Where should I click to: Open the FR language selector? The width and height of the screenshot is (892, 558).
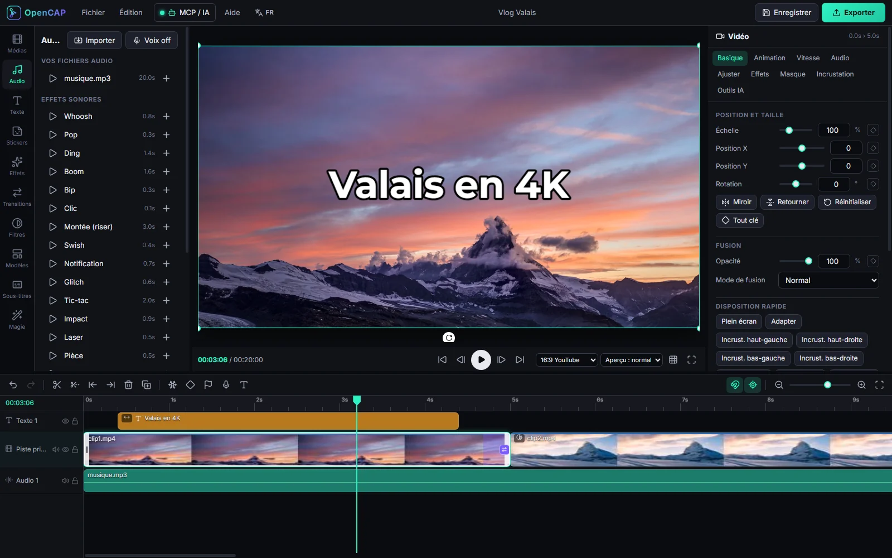pyautogui.click(x=264, y=12)
